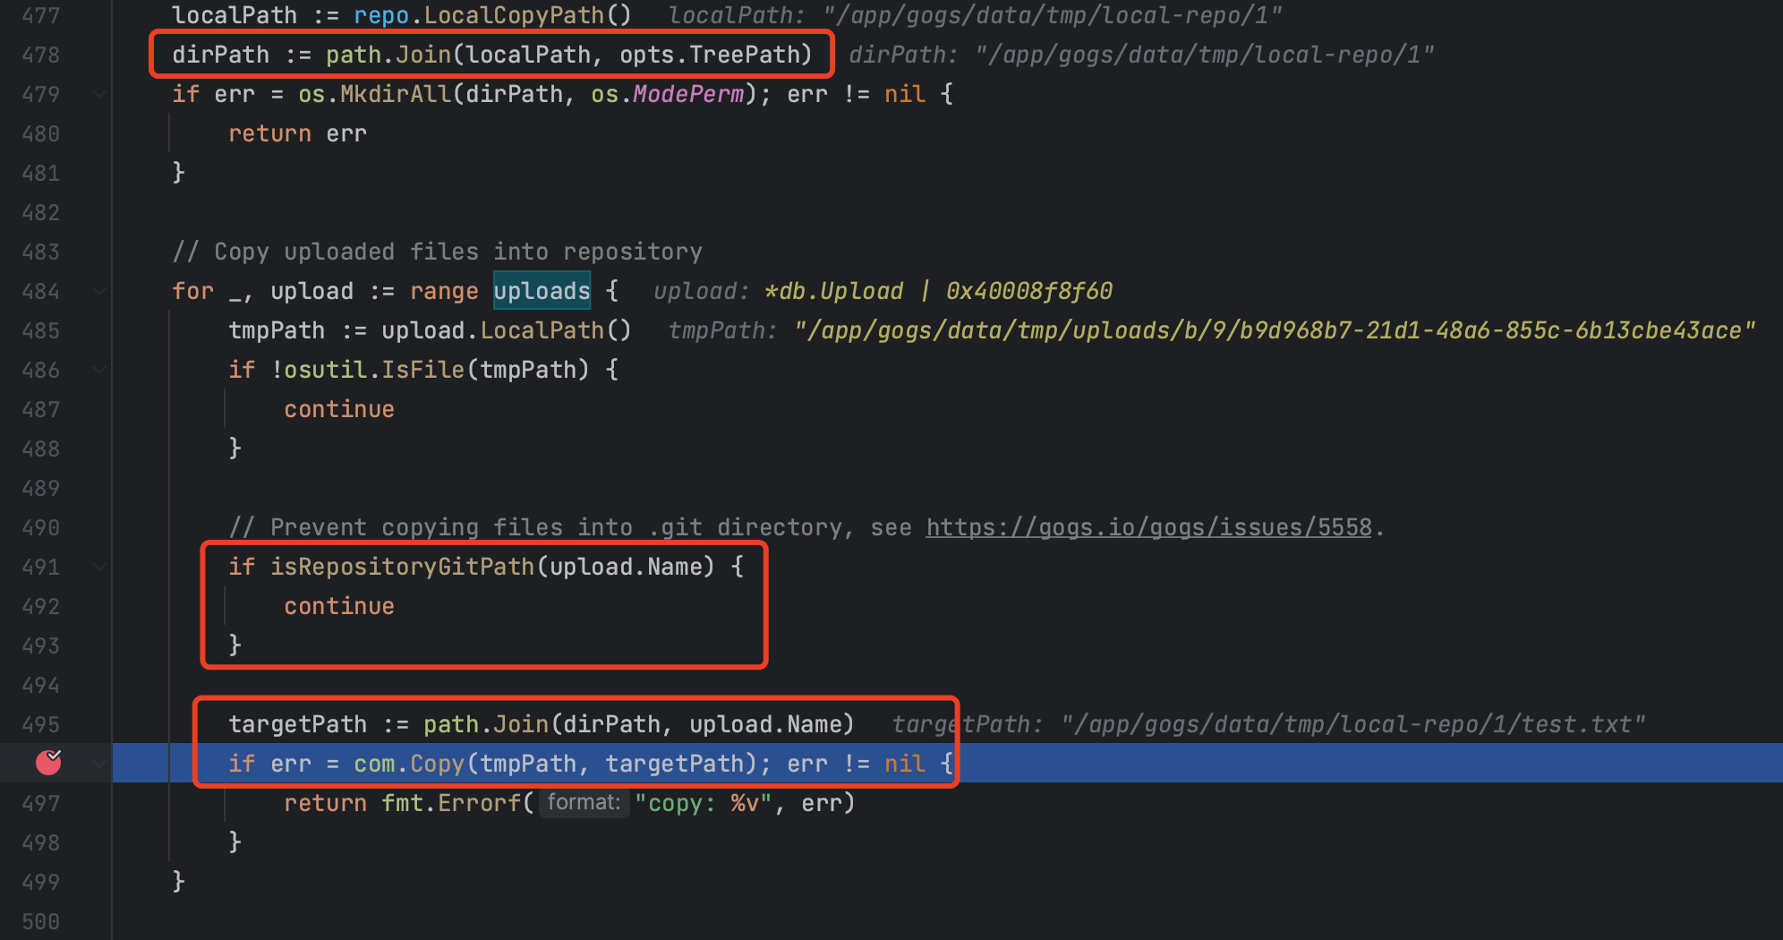The height and width of the screenshot is (940, 1783).
Task: Click the continue keyword on line 487
Action: 339,409
